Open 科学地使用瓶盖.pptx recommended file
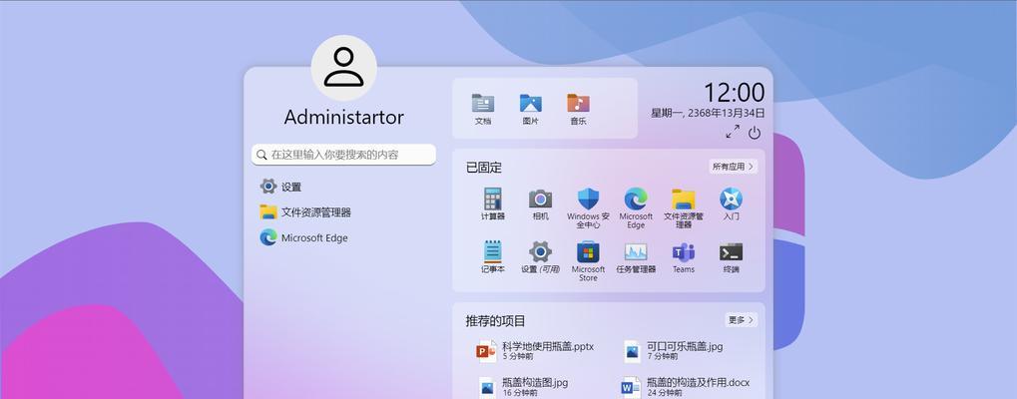Viewport: 1017px width, 399px height. (x=535, y=350)
